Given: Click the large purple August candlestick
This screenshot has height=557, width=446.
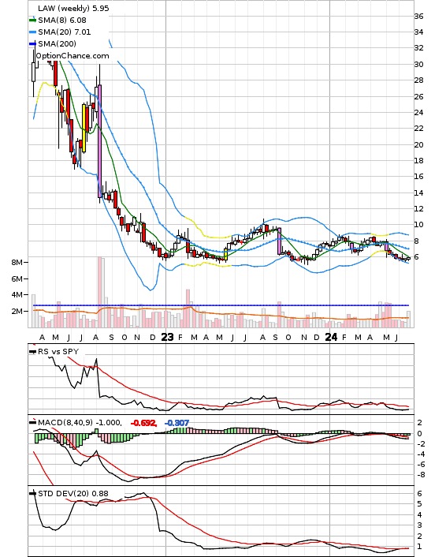Looking at the screenshot, I should tap(100, 141).
